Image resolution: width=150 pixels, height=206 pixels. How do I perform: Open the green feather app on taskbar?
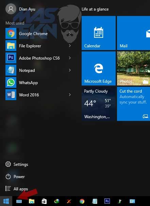[120, 201]
